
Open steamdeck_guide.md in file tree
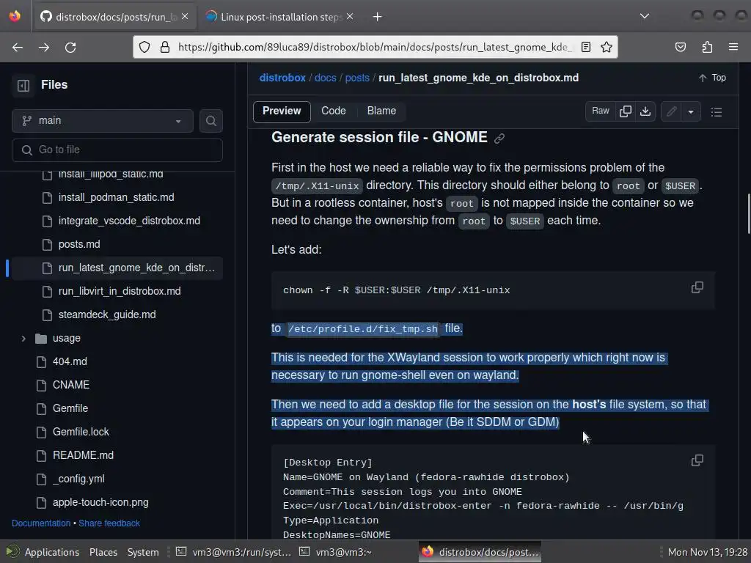coord(107,314)
